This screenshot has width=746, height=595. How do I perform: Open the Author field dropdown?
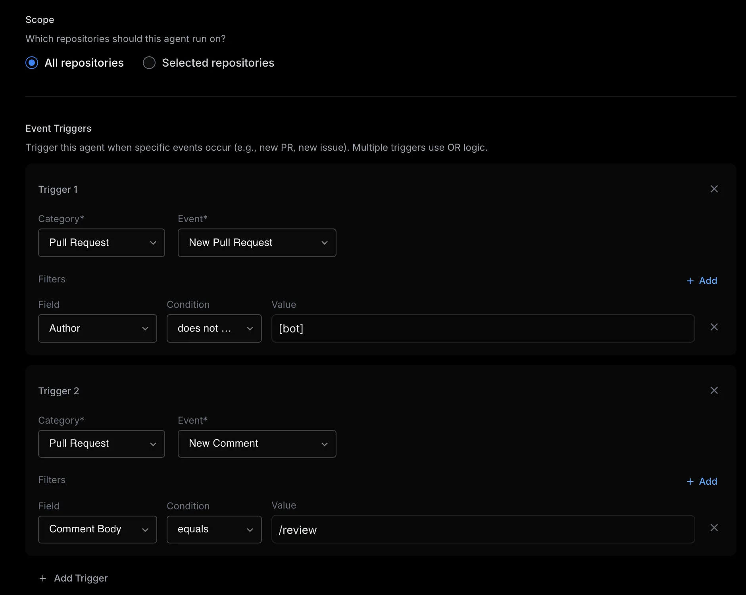[x=98, y=328]
